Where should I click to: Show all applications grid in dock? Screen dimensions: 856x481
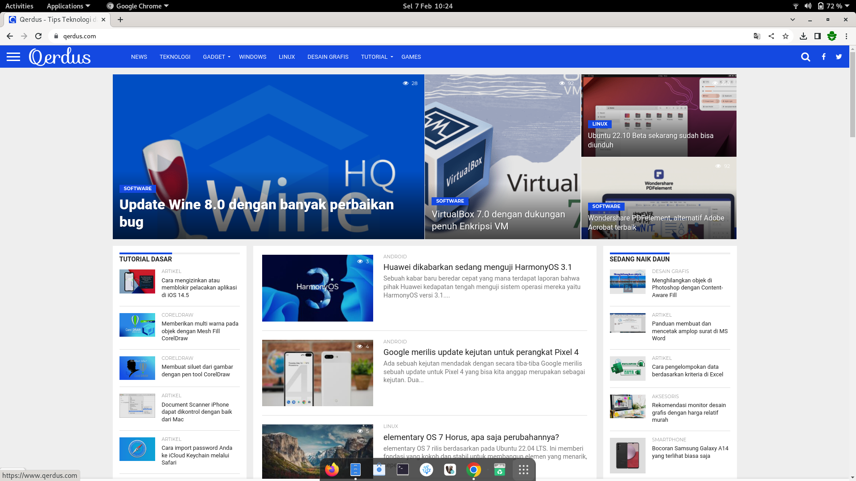click(x=523, y=469)
